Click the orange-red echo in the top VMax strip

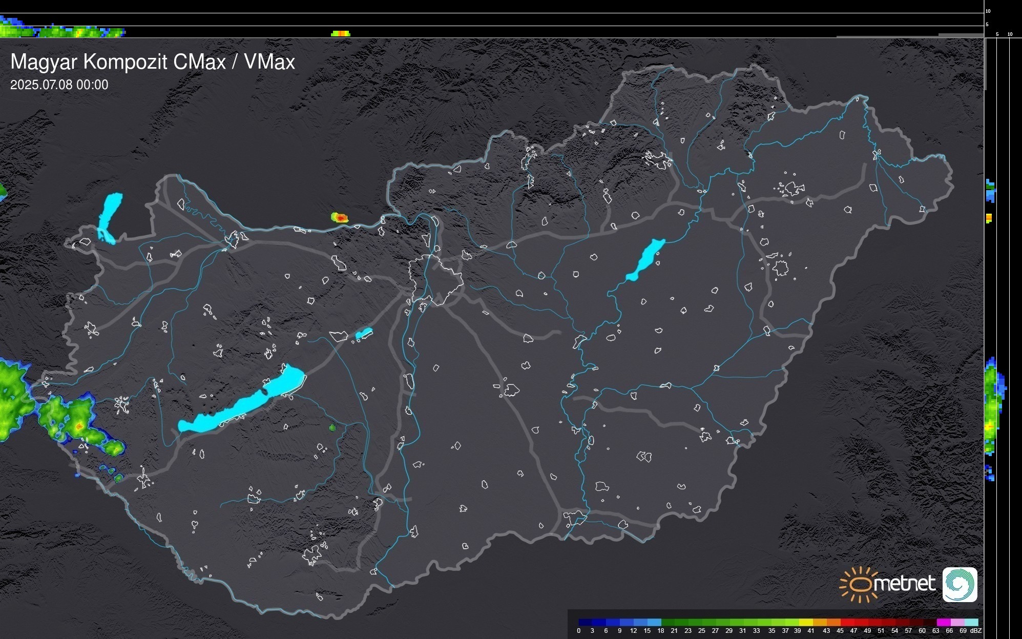(x=341, y=34)
